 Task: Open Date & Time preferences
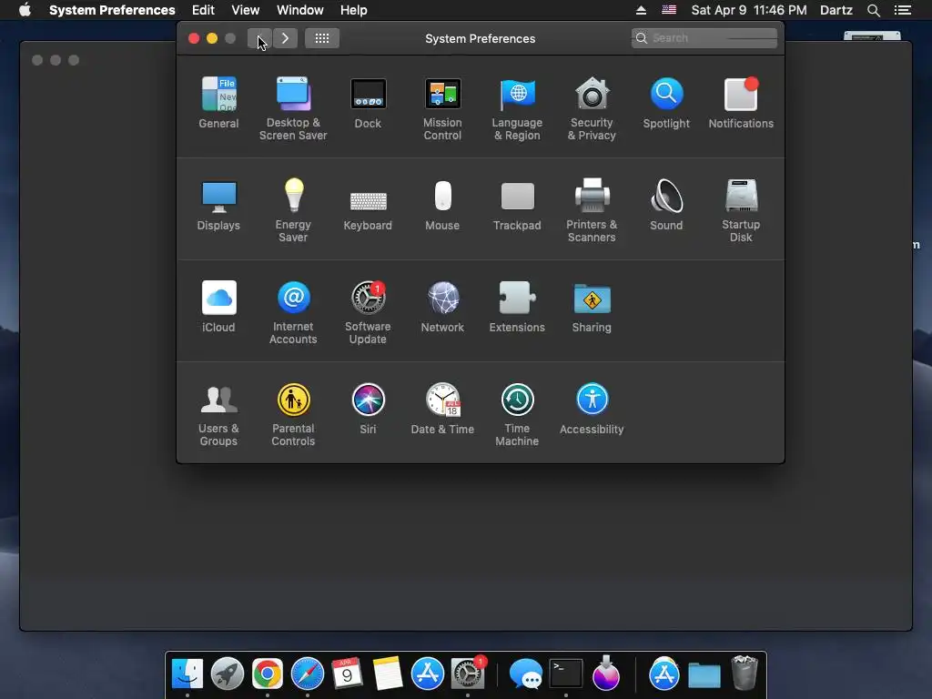[x=442, y=409]
